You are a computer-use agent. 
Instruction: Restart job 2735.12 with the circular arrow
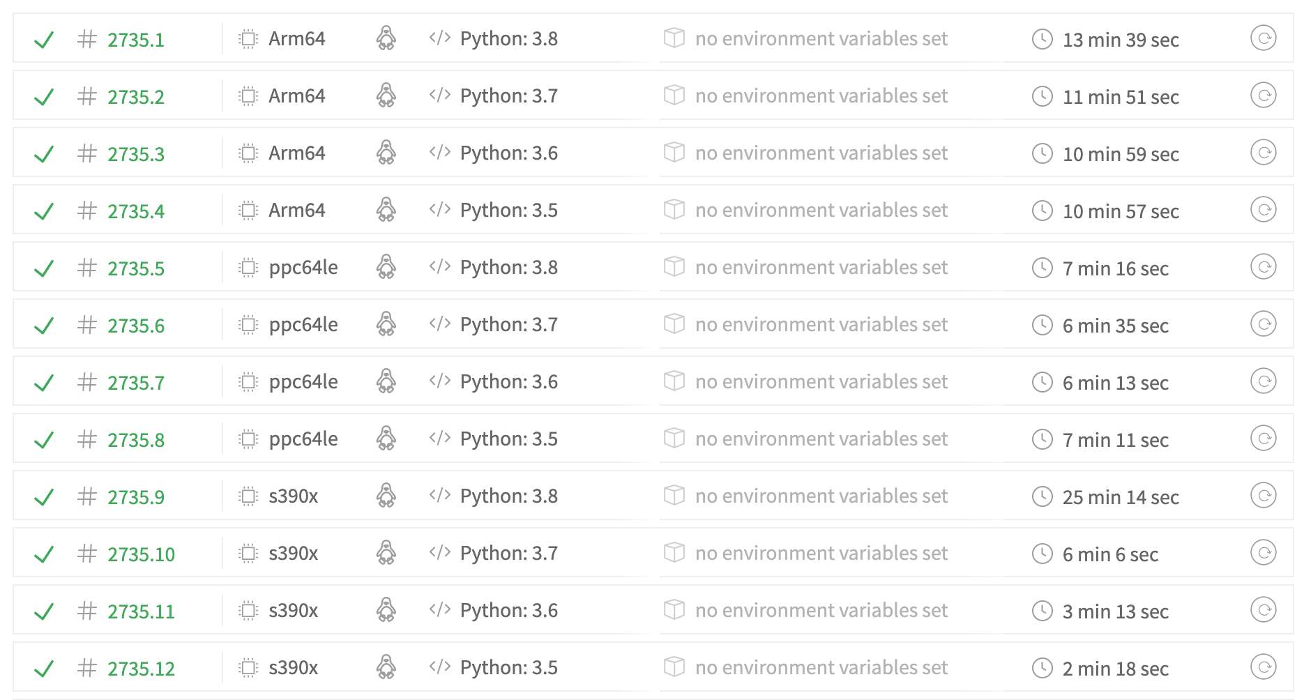(x=1263, y=667)
